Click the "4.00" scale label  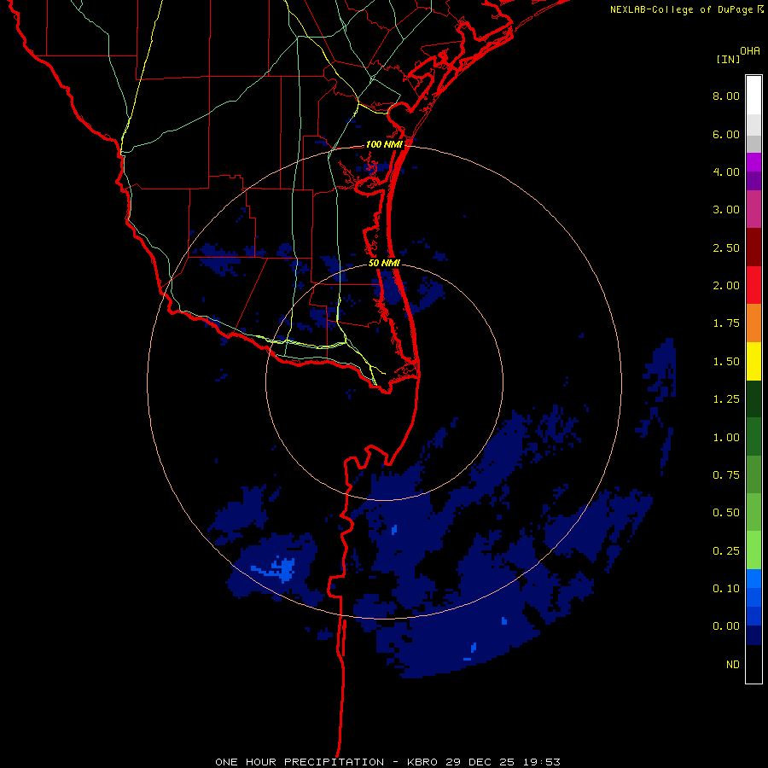coord(726,172)
